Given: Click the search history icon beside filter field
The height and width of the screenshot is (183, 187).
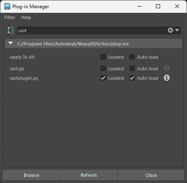Looking at the screenshot, I should (x=11, y=30).
